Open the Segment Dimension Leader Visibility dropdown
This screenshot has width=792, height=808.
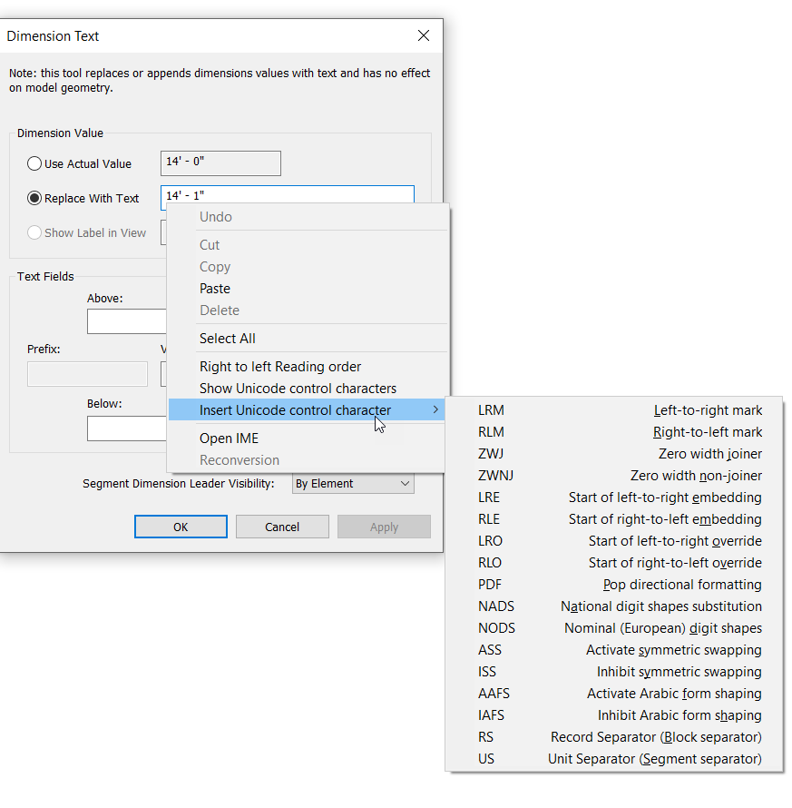point(352,484)
